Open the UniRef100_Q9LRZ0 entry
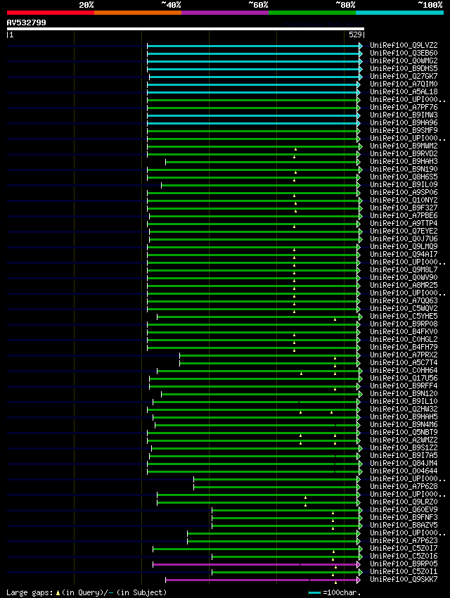The height and width of the screenshot is (598, 450). (x=404, y=502)
